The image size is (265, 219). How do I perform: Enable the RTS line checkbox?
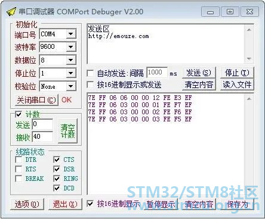pos(19,169)
